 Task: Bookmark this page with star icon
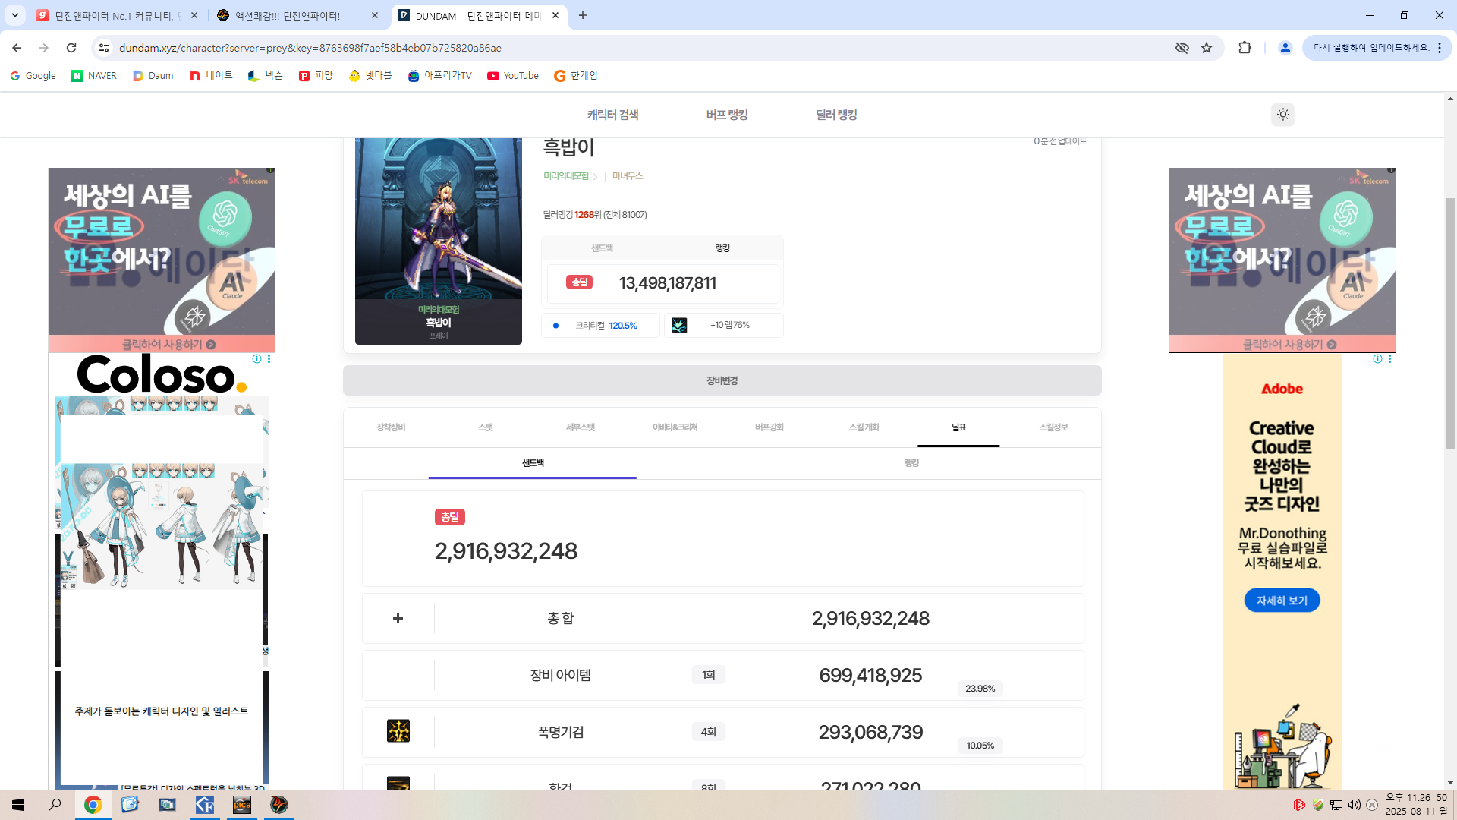(1207, 48)
